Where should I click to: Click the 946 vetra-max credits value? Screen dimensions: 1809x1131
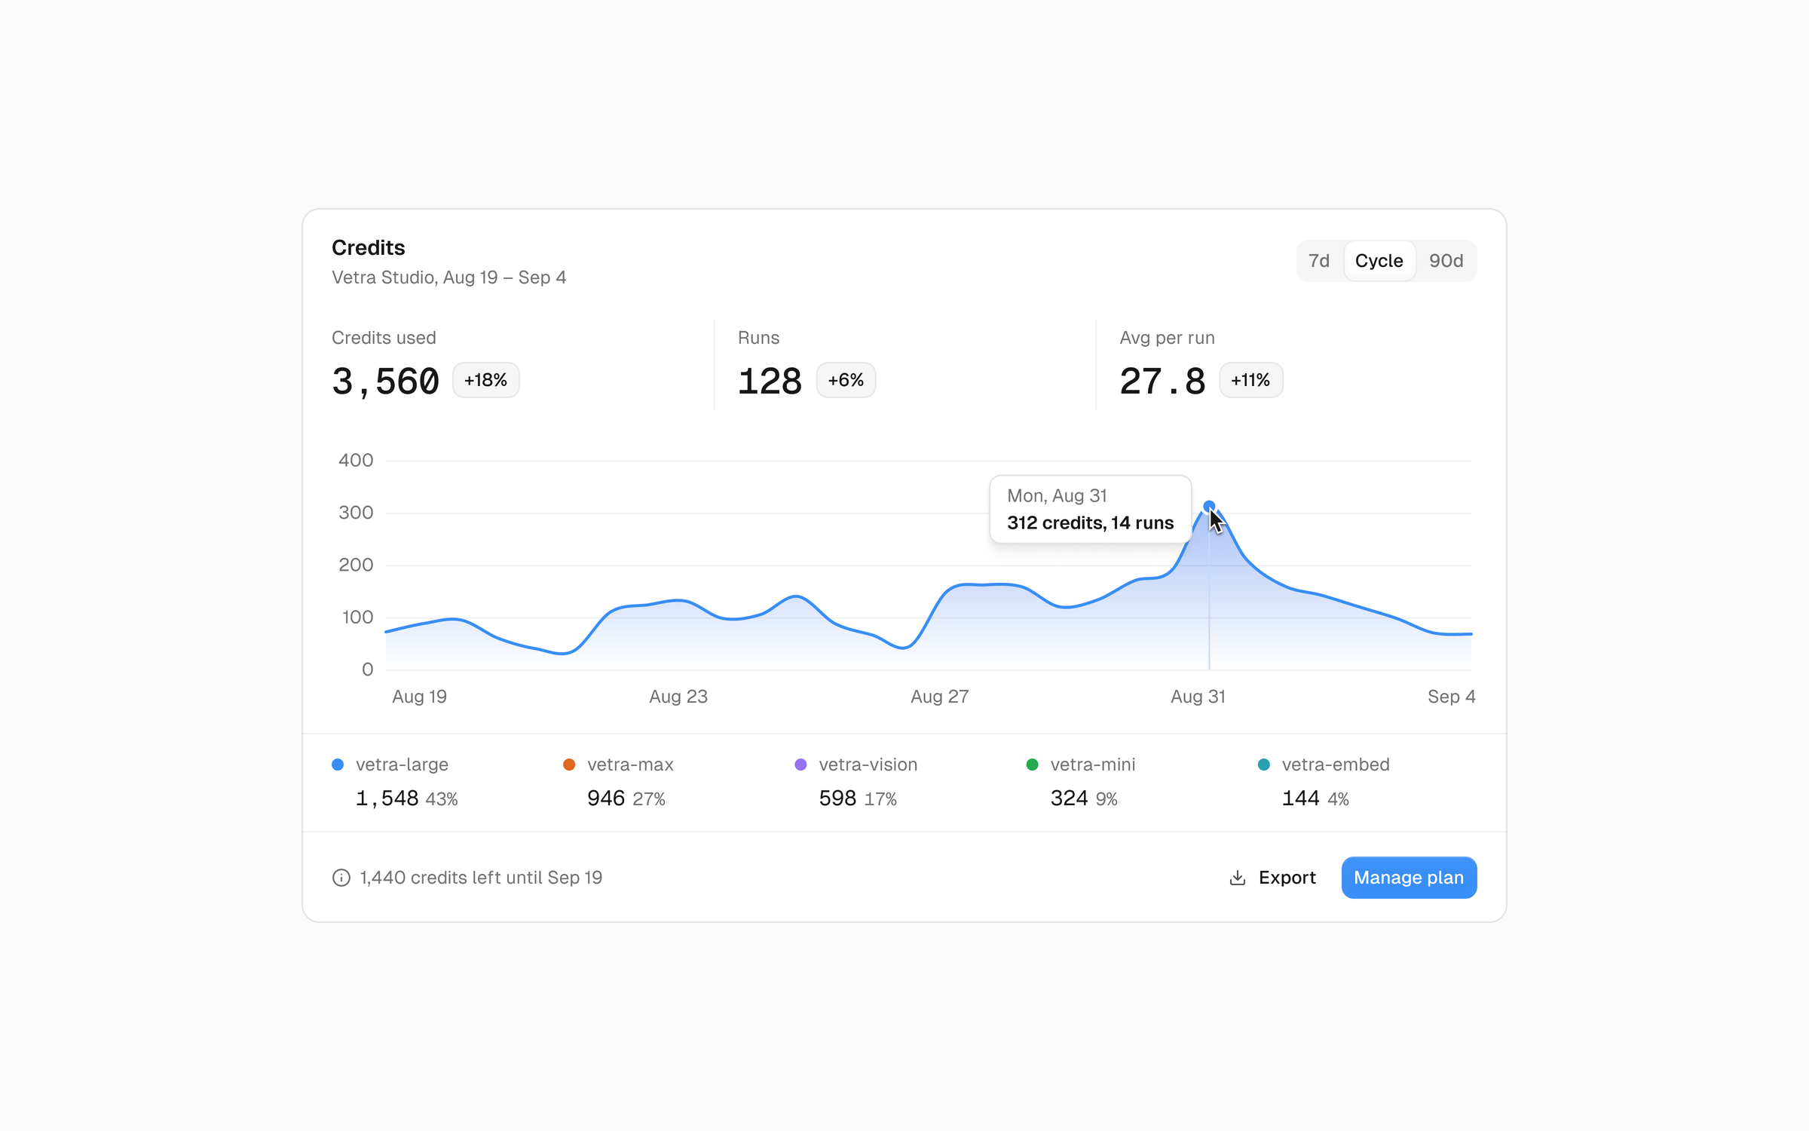[x=605, y=798]
